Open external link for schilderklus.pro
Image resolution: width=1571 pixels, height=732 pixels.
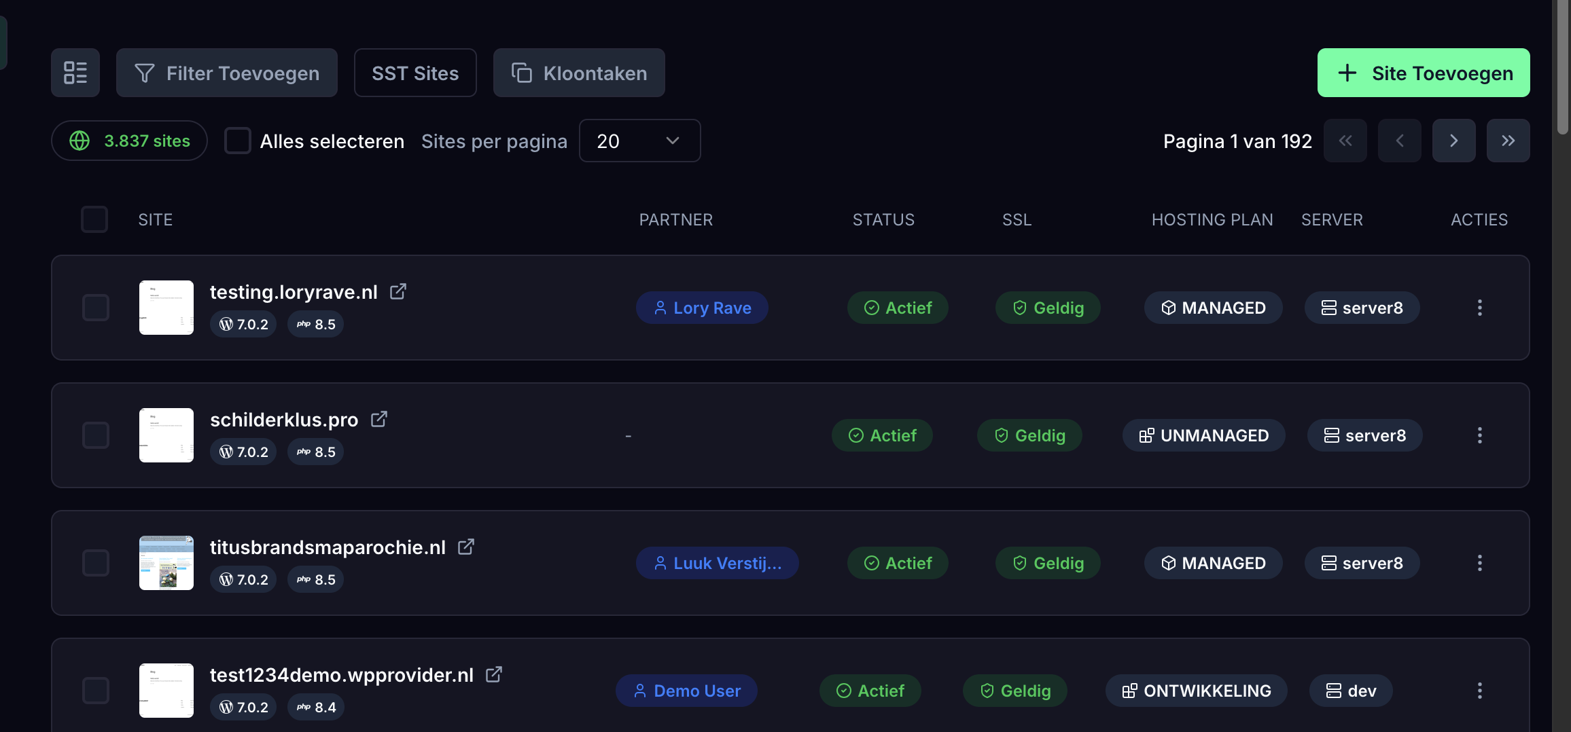pos(379,419)
